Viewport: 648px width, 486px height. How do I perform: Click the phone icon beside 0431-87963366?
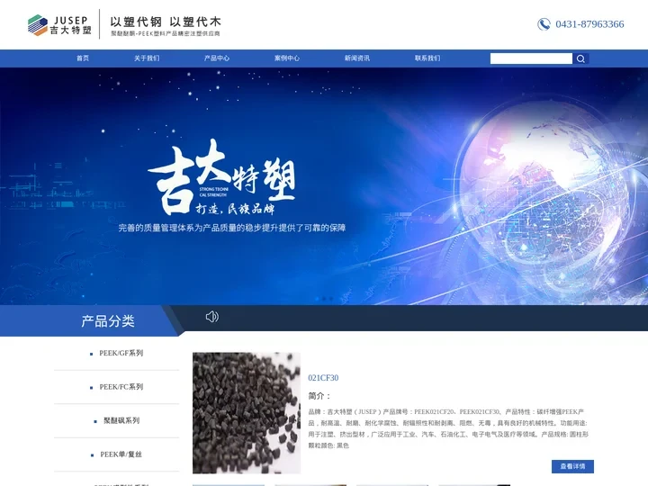tap(544, 24)
